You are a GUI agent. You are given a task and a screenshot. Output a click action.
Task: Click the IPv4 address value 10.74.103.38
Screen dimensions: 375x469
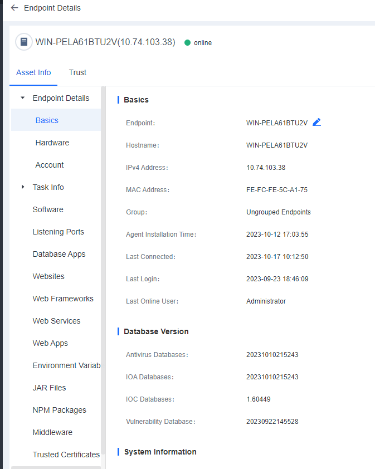[x=266, y=167]
